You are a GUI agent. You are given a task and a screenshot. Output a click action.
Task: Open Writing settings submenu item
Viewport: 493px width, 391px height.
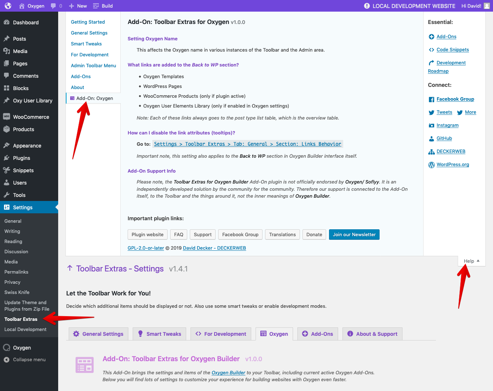[x=12, y=231]
